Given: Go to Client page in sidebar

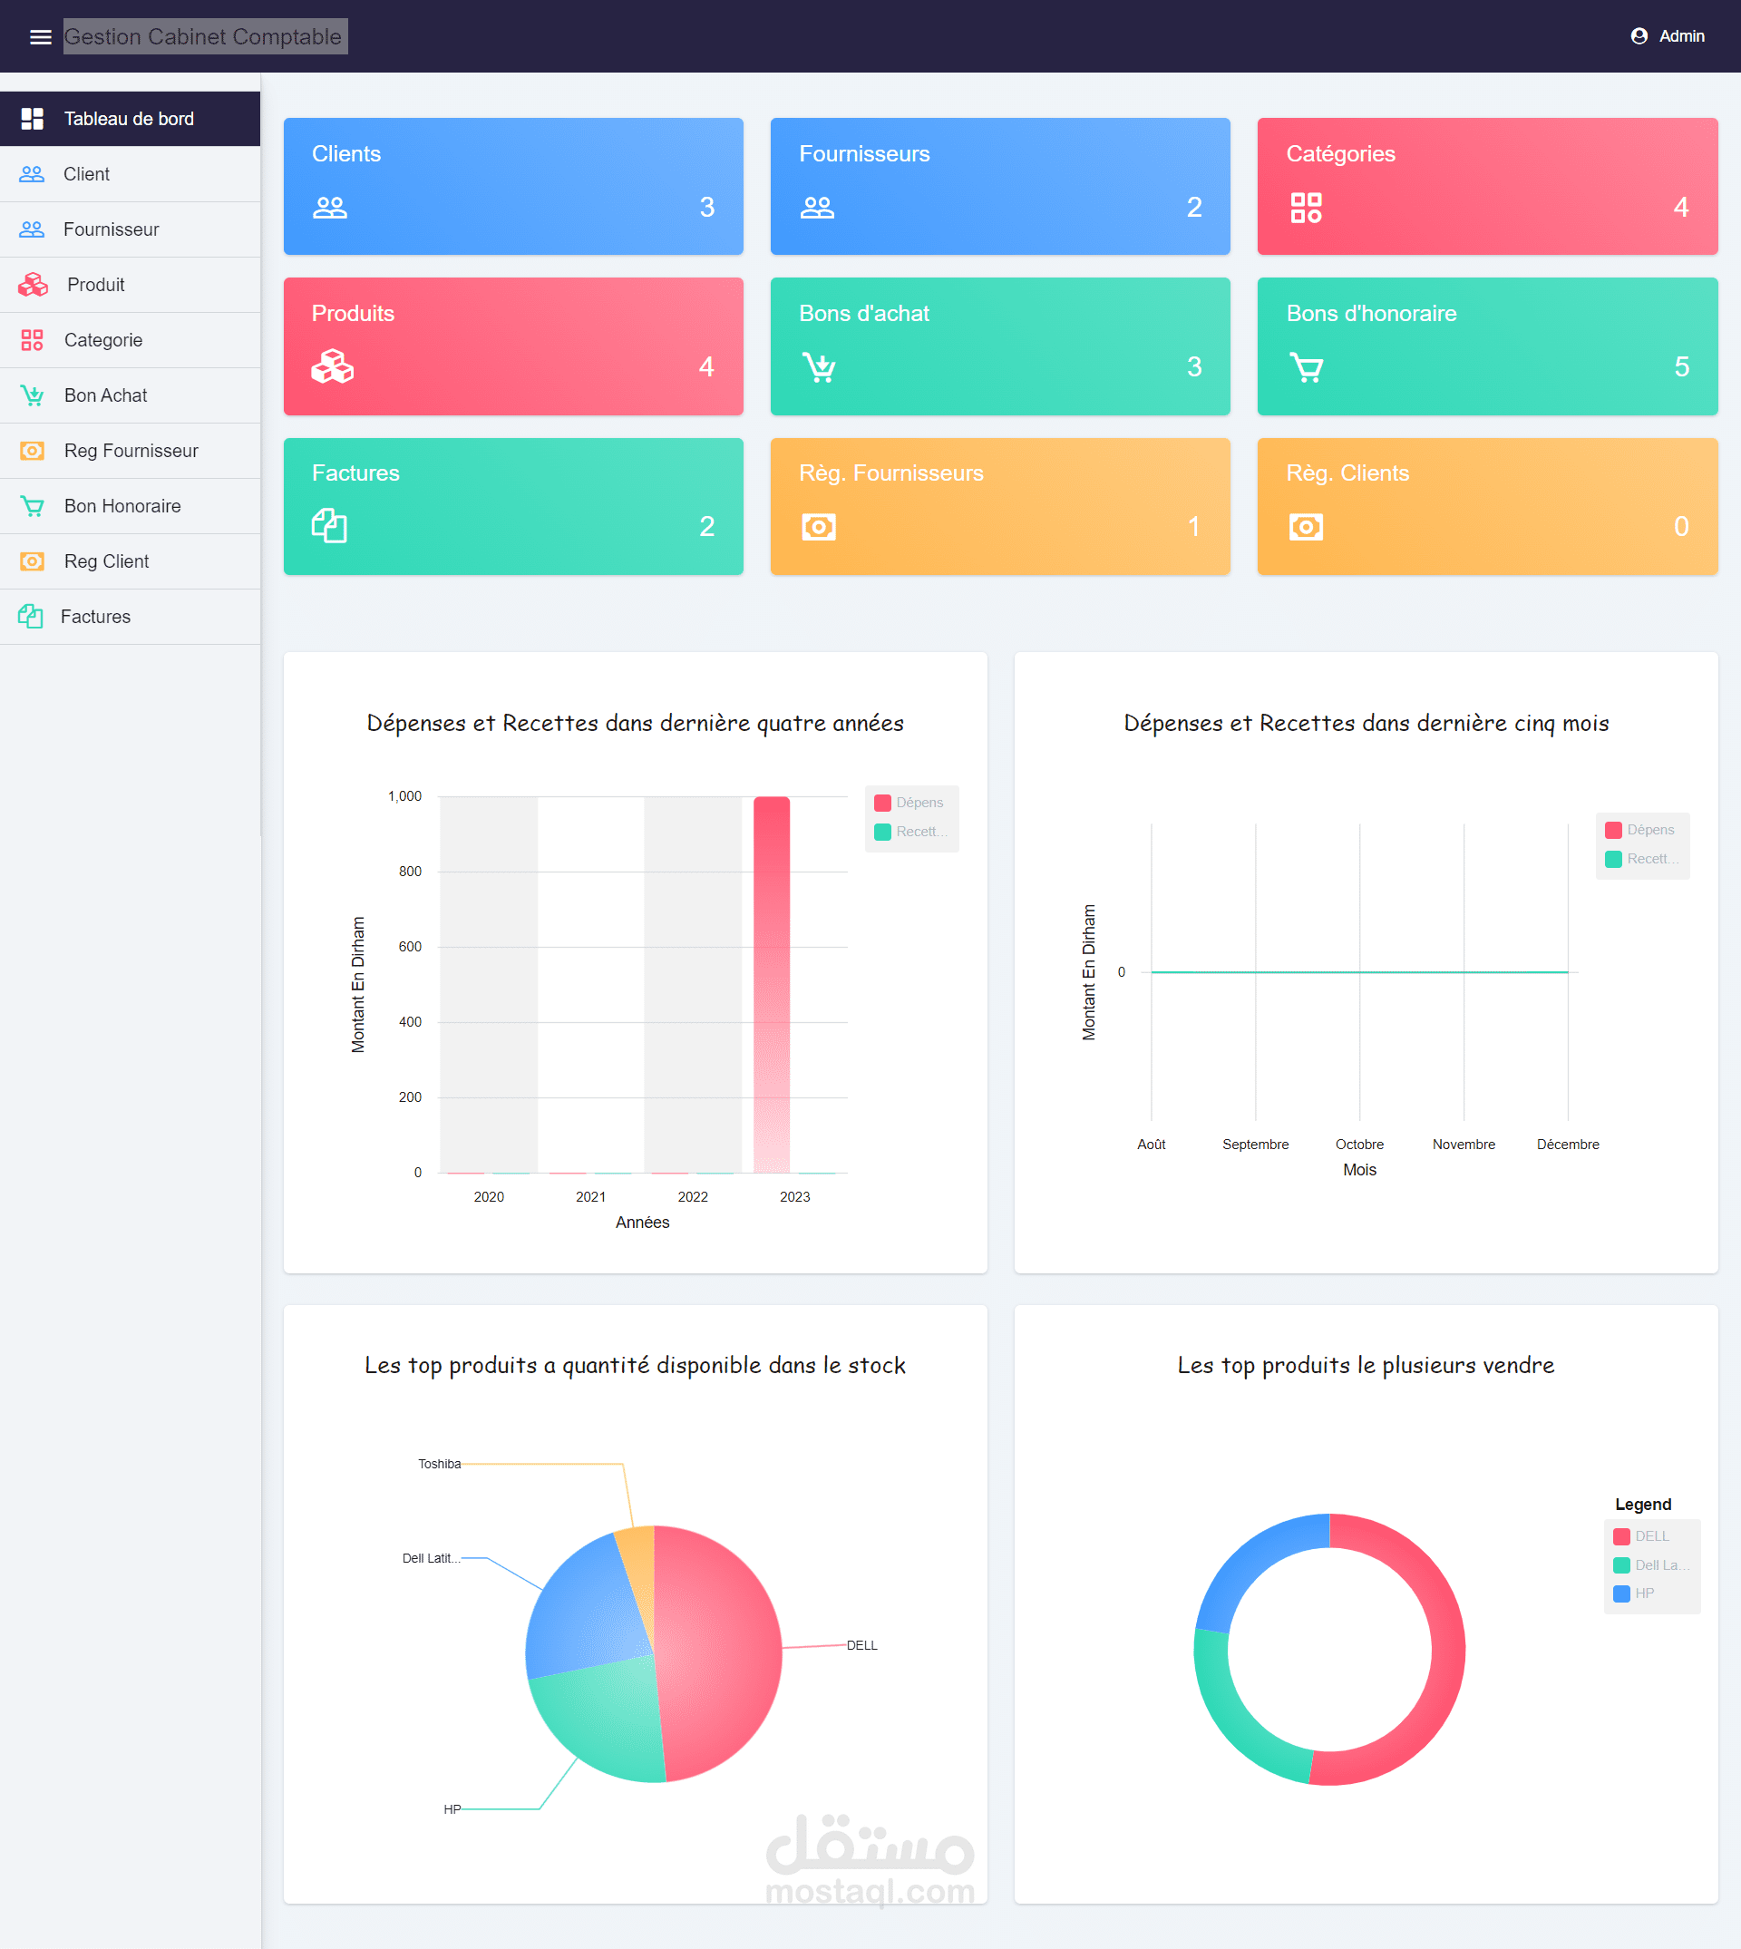Looking at the screenshot, I should pyautogui.click(x=130, y=174).
